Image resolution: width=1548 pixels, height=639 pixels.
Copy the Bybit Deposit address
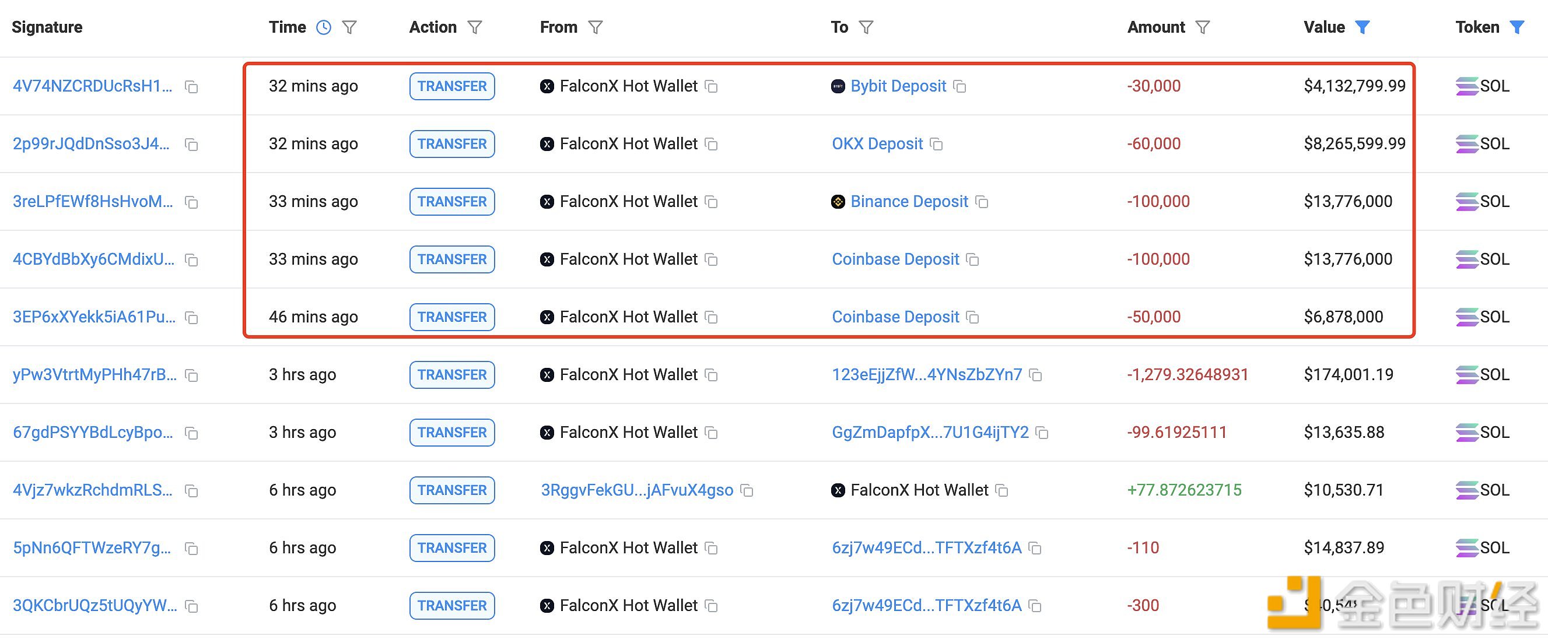pos(960,87)
